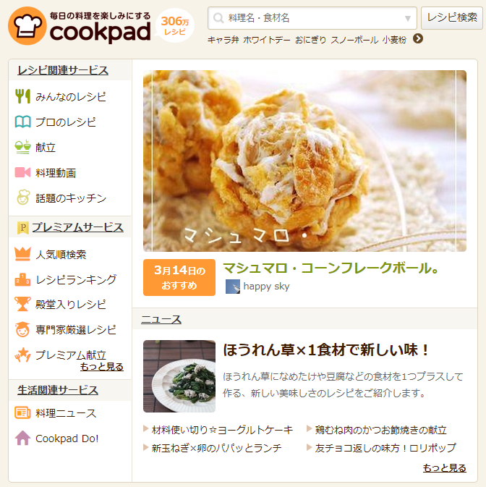Viewport: 486px width, 487px height.
Task: Expand premium services via もっと見る
Action: point(102,367)
